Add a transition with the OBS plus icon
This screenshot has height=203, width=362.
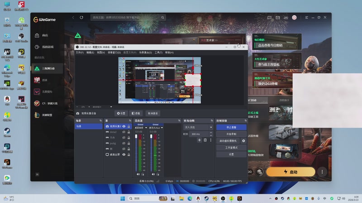point(199,140)
